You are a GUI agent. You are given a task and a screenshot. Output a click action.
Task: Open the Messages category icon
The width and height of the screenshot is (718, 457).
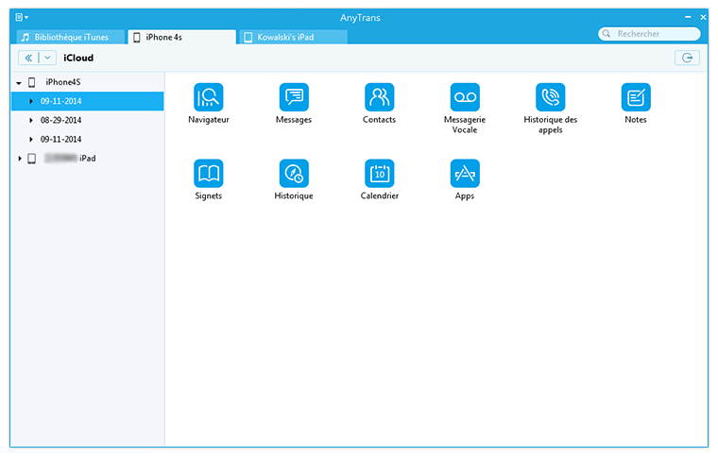click(x=294, y=97)
